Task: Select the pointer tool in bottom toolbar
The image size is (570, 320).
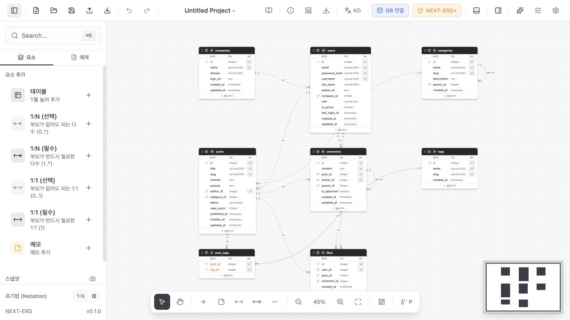Action: [162, 302]
